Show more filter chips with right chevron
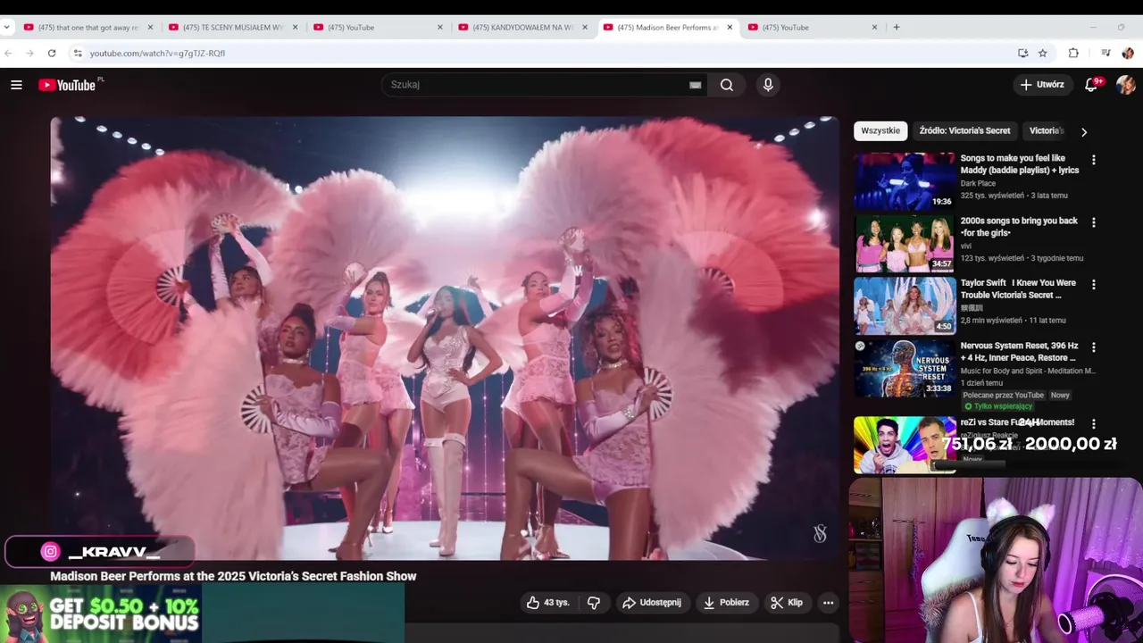 coord(1084,131)
